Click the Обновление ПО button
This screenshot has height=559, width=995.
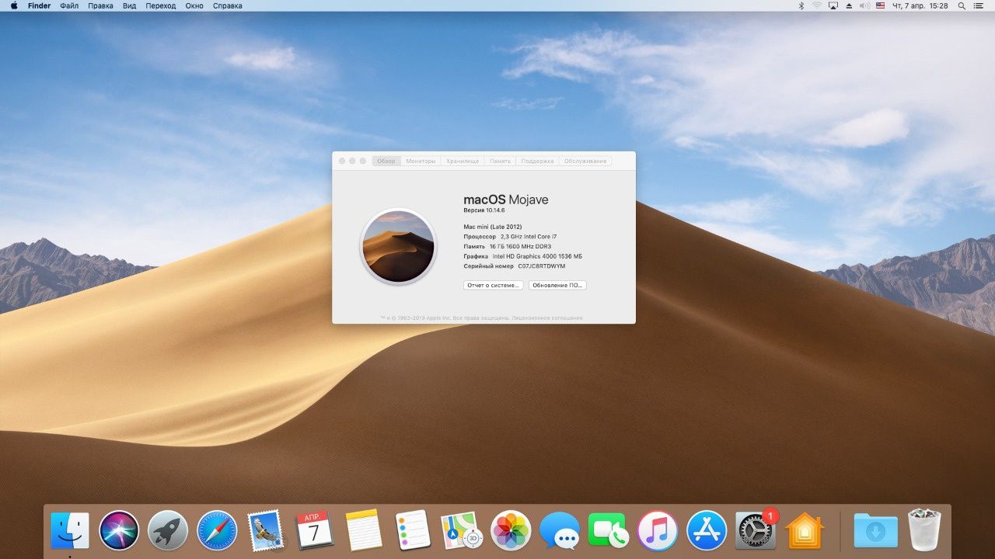point(557,286)
